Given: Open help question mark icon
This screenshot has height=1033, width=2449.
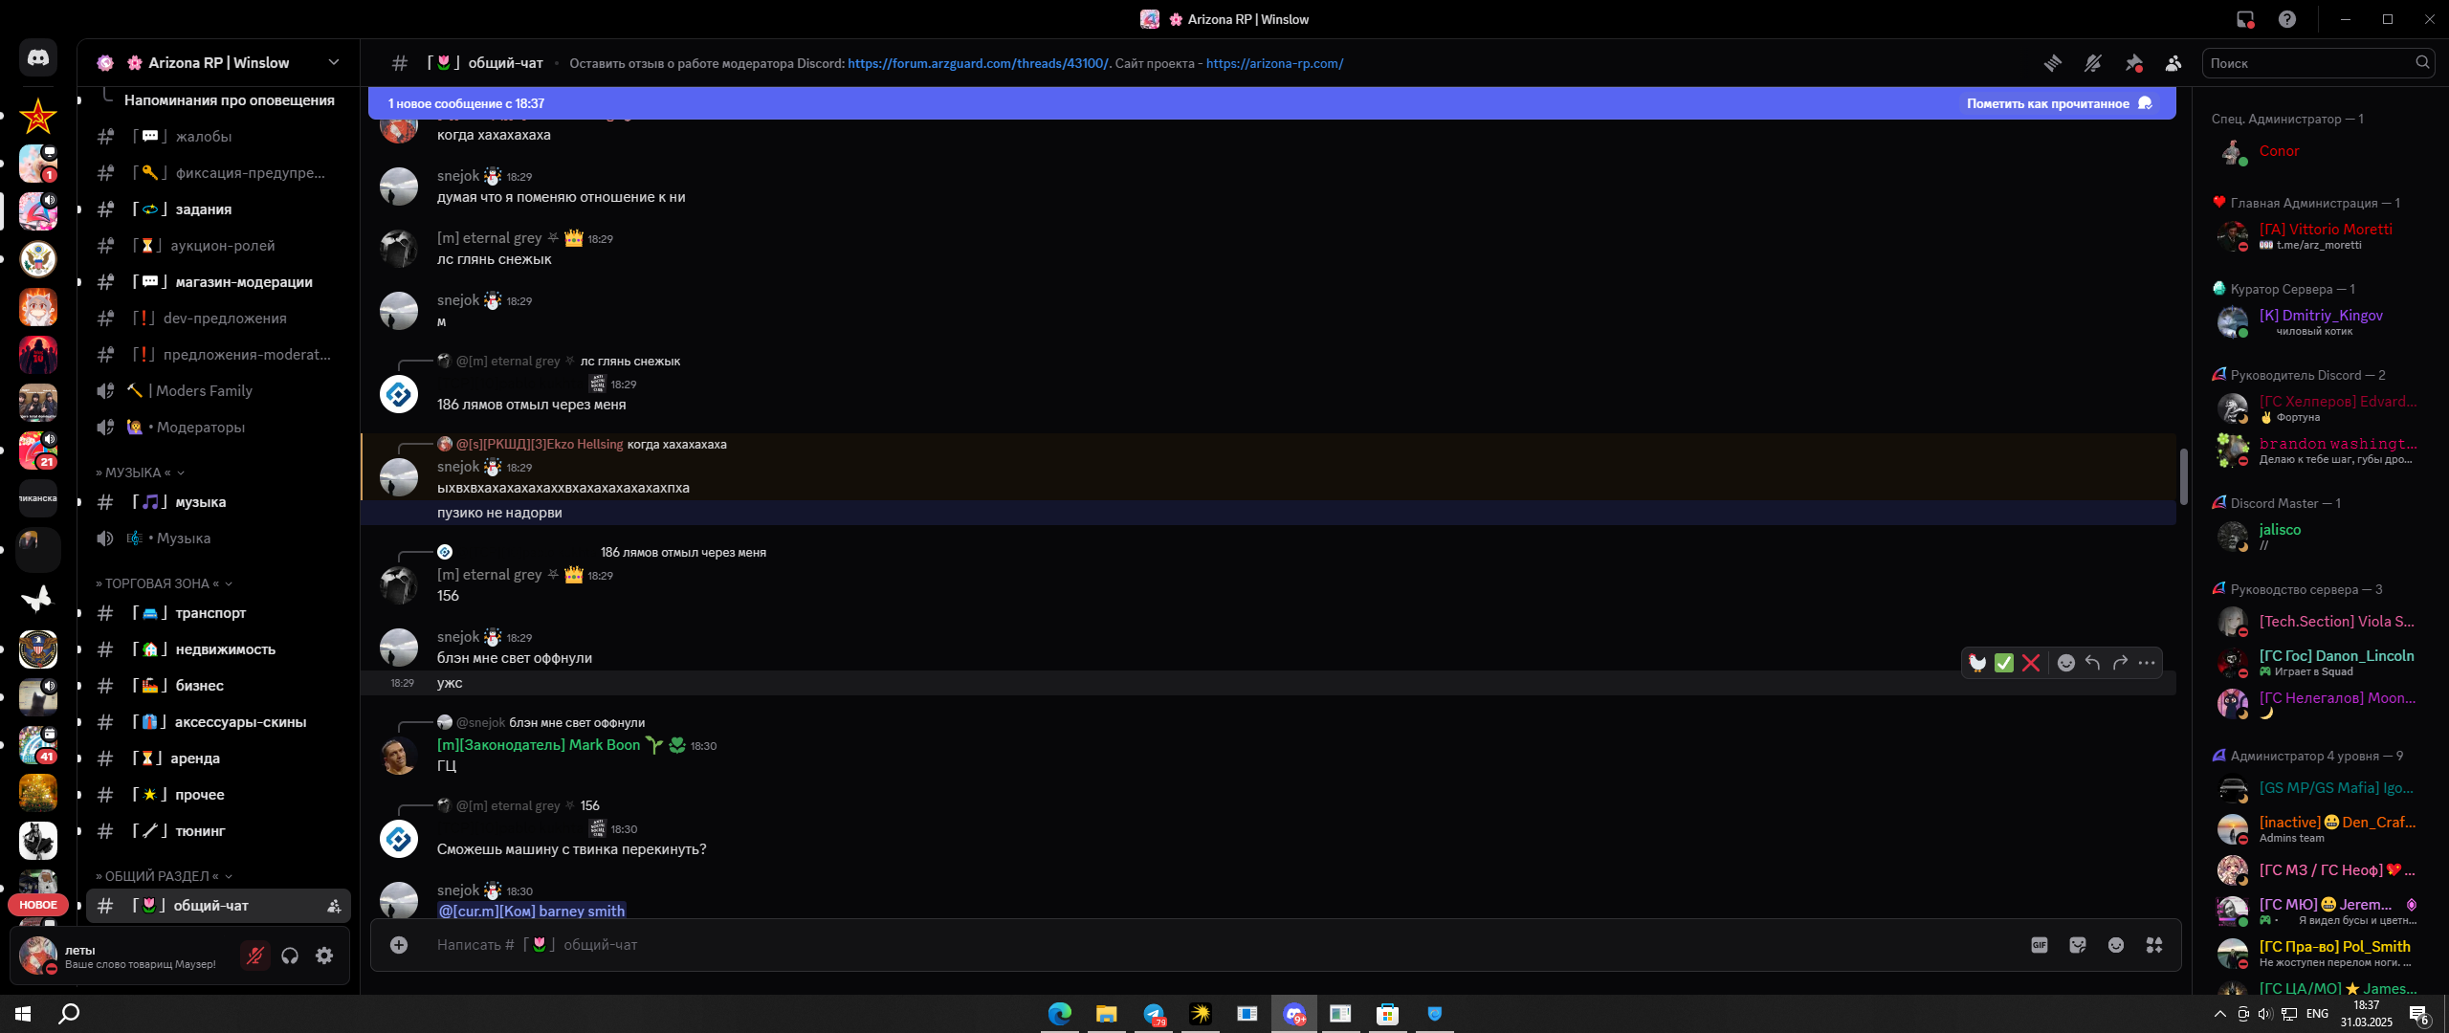Looking at the screenshot, I should pos(2287,19).
